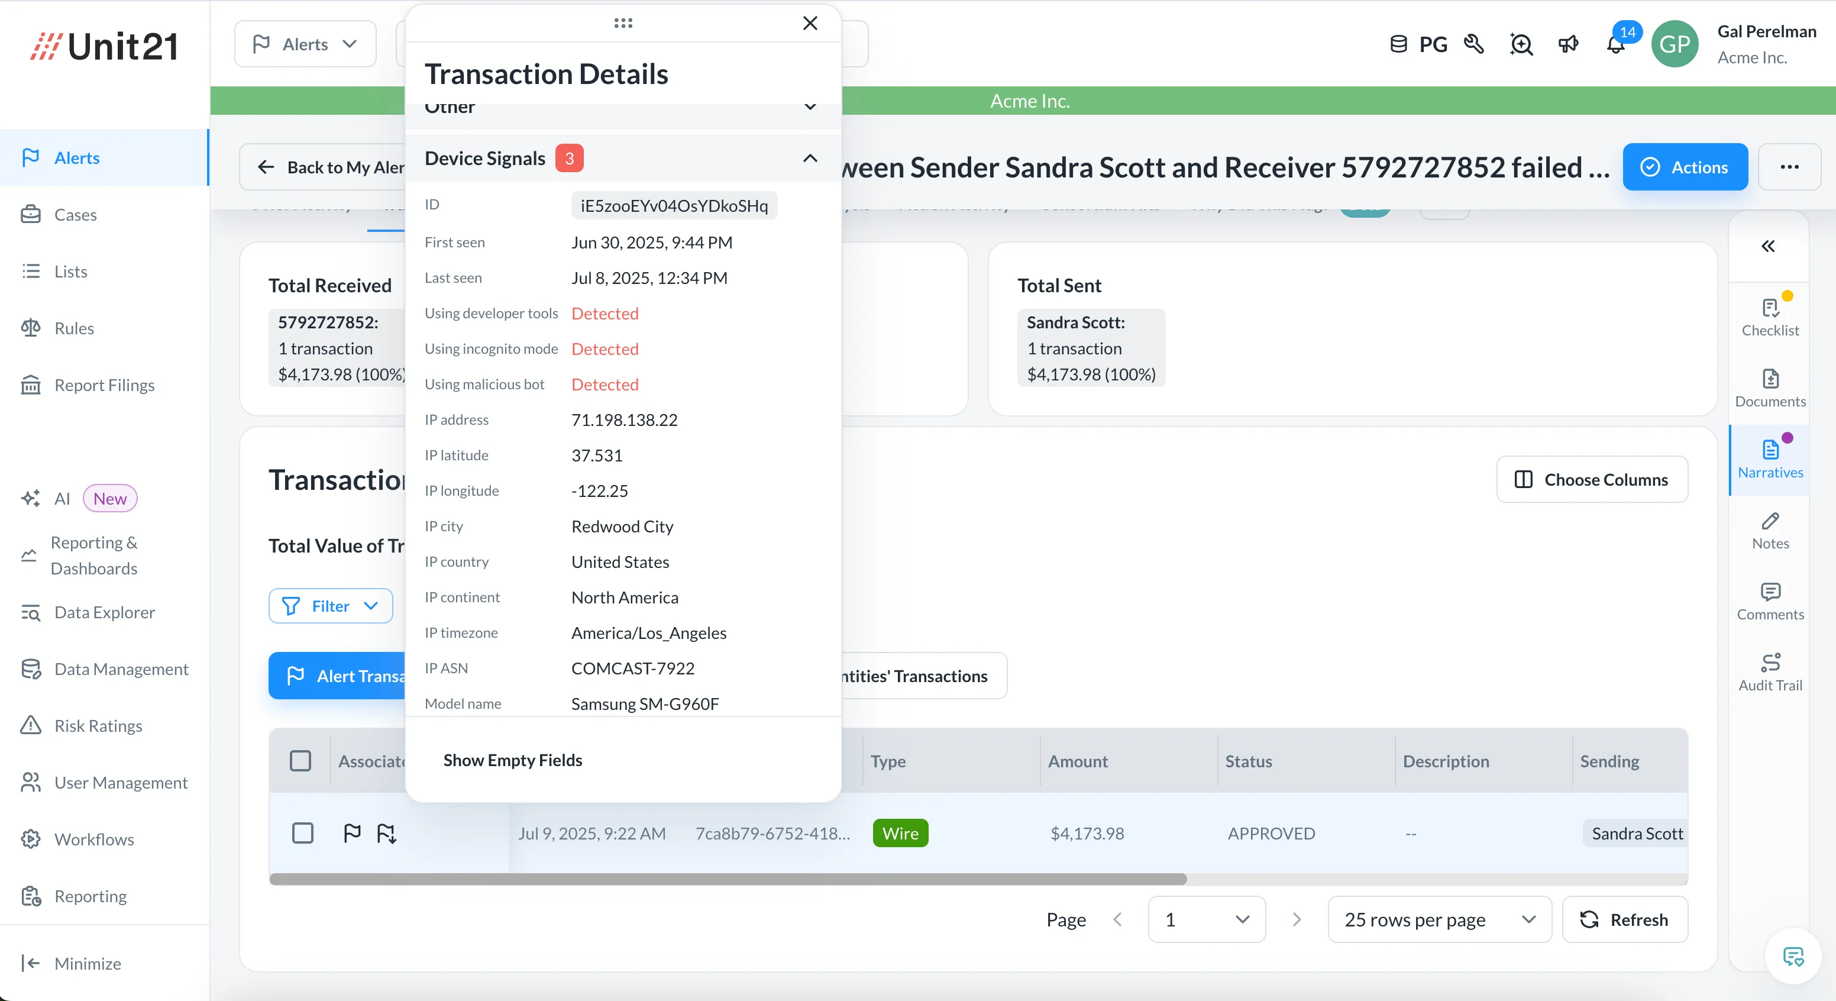Viewport: 1836px width, 1001px height.
Task: Check the select-all box in the transactions table
Action: click(x=300, y=761)
